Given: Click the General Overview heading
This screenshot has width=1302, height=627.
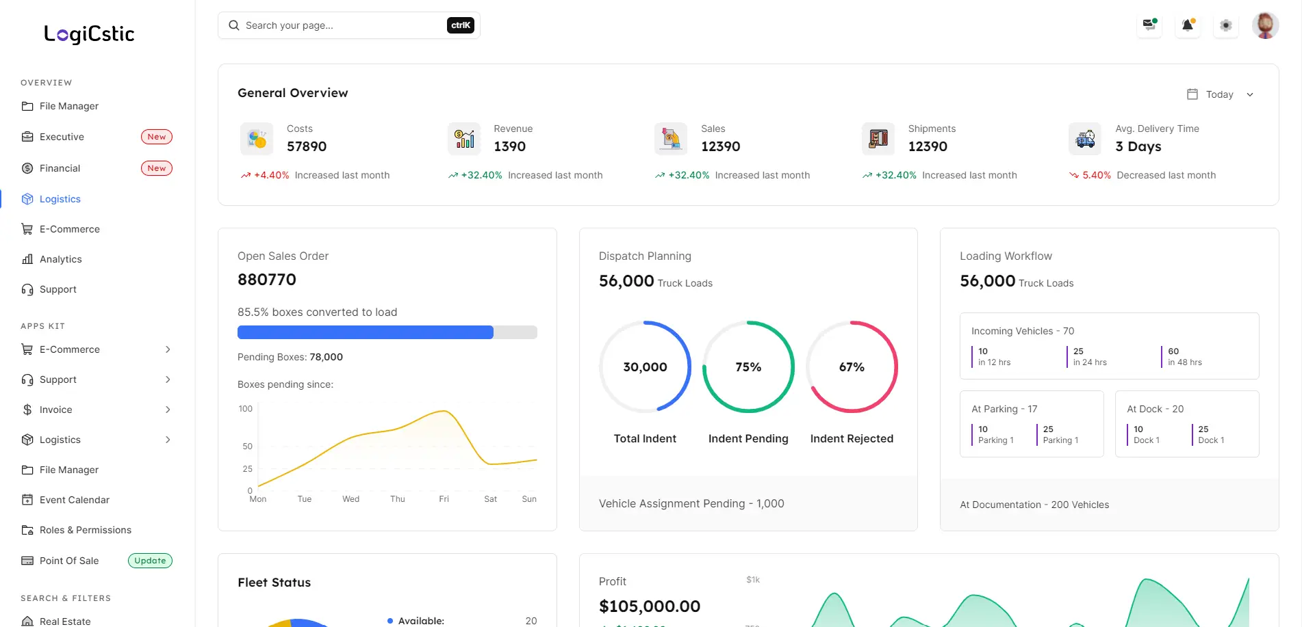Looking at the screenshot, I should 293,93.
